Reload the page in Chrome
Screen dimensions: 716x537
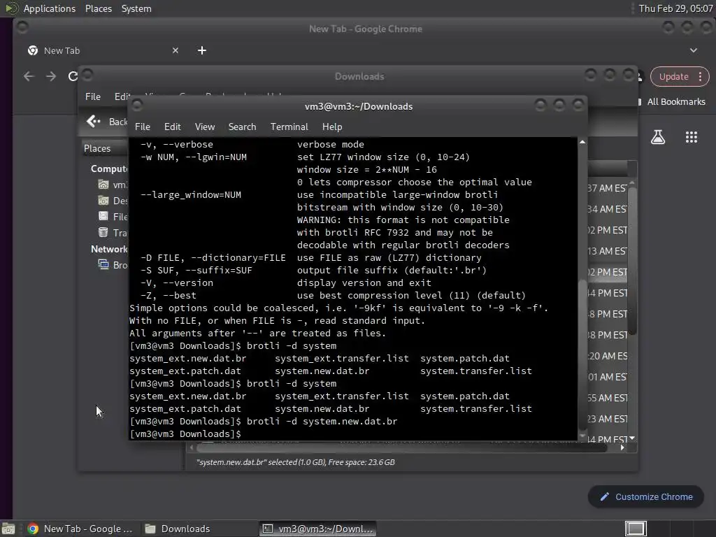click(x=73, y=76)
